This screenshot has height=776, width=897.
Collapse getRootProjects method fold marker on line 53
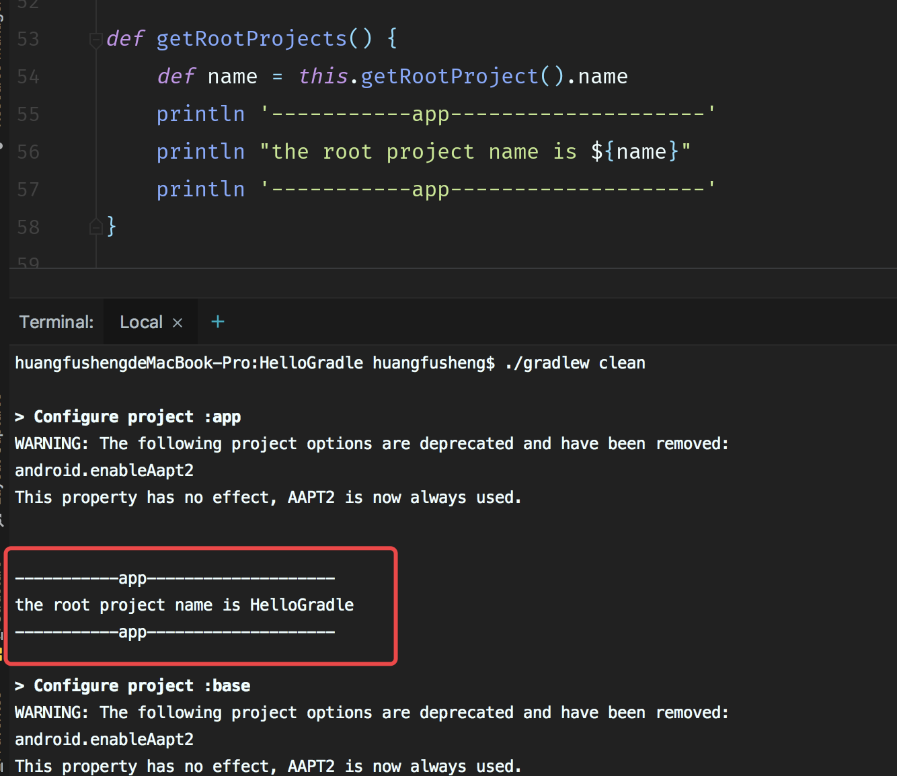tap(95, 40)
